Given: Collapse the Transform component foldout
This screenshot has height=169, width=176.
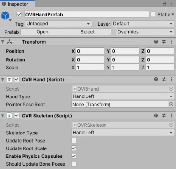Looking at the screenshot, I should tap(2, 42).
